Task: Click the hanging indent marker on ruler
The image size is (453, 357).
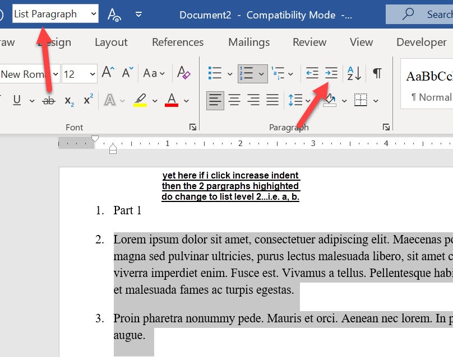Action: pyautogui.click(x=113, y=147)
